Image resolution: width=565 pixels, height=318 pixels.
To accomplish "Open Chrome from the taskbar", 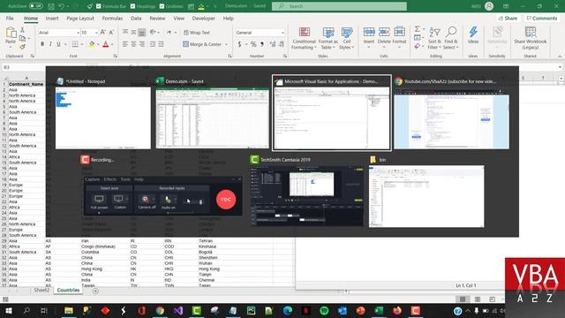I will (160, 310).
